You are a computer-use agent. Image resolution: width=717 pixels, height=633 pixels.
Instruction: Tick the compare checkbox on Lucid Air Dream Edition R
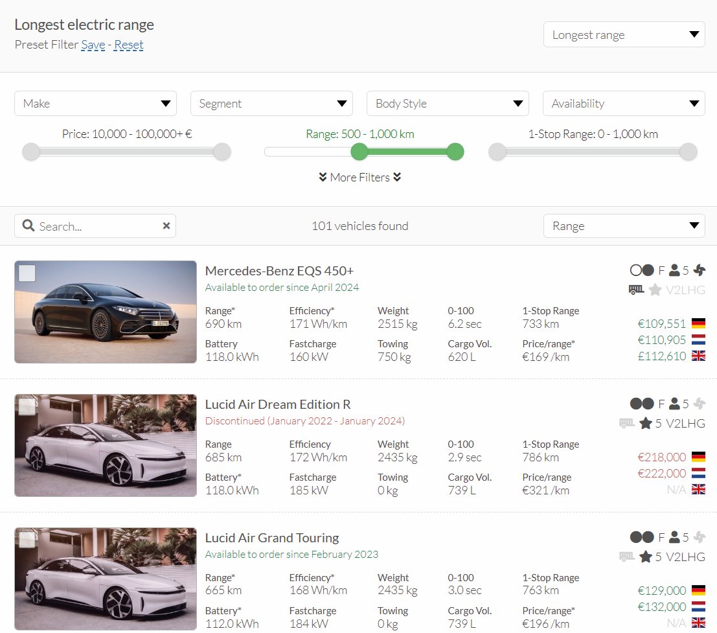[x=27, y=406]
